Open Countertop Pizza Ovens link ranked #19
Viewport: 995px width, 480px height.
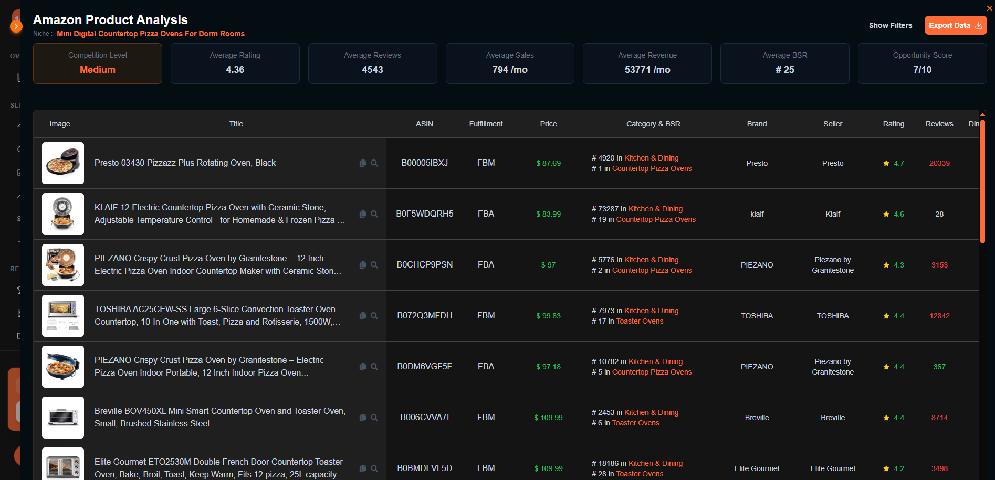click(656, 219)
